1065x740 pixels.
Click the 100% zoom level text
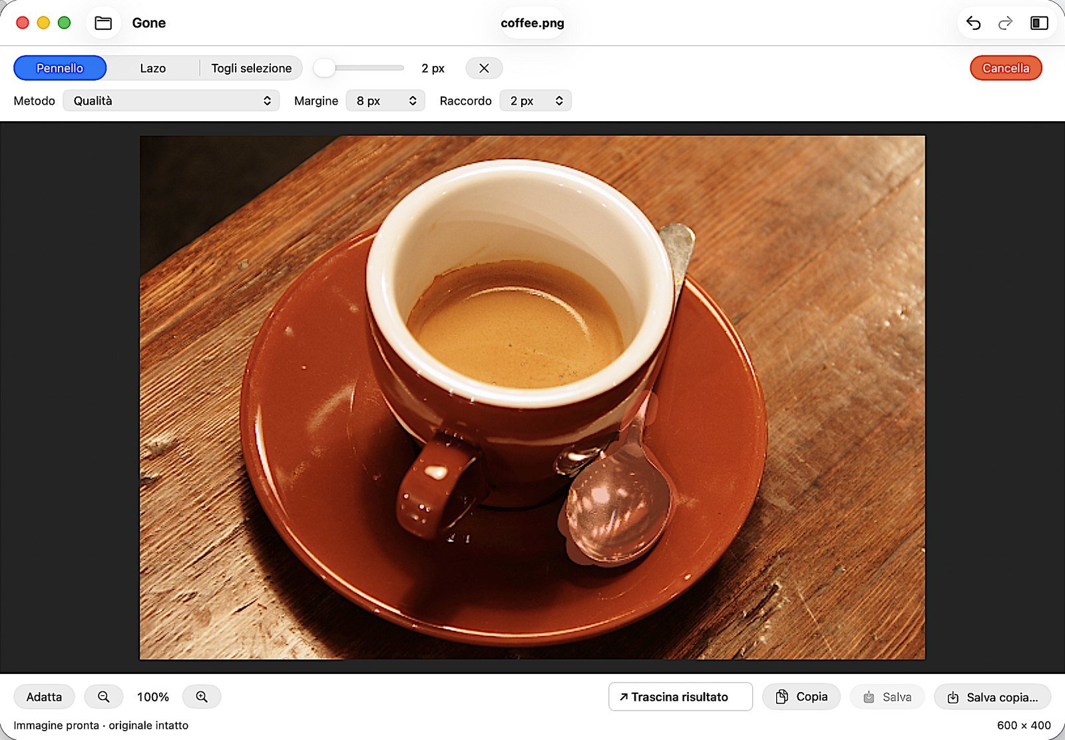(153, 697)
